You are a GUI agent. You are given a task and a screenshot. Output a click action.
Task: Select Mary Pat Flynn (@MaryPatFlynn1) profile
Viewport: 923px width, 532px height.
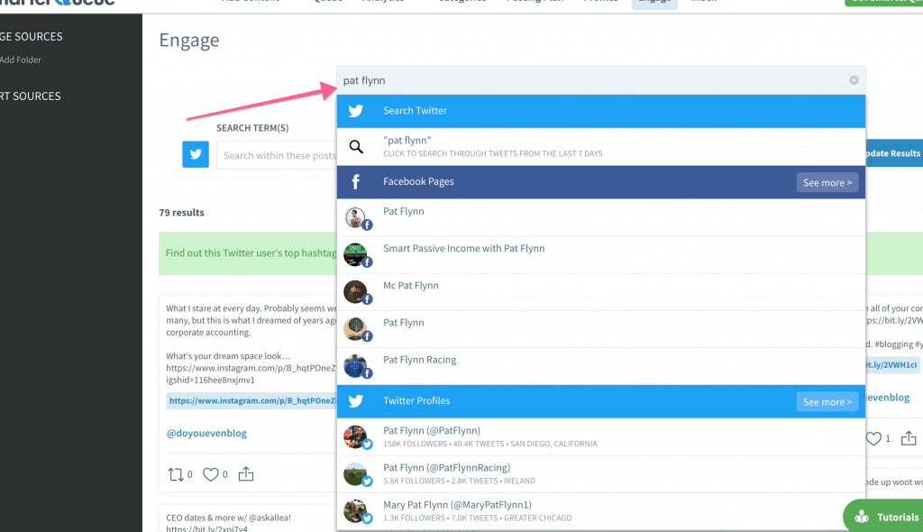click(x=601, y=510)
